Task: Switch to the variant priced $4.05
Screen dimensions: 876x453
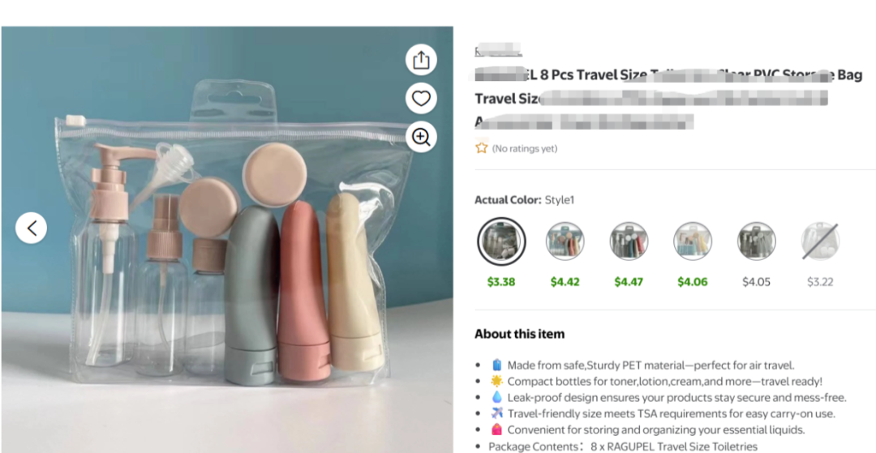Action: [x=756, y=241]
